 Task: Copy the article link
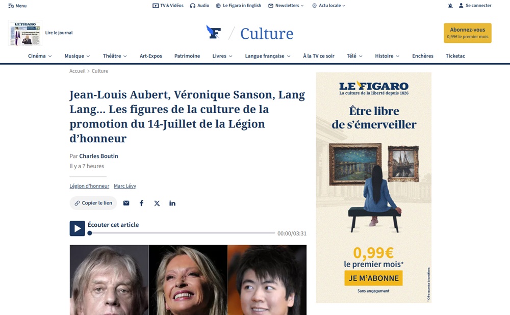(x=93, y=203)
